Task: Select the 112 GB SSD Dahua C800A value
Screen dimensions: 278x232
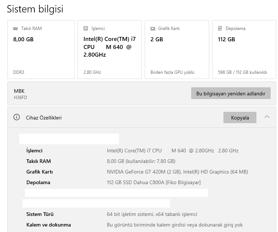Action: (153, 182)
